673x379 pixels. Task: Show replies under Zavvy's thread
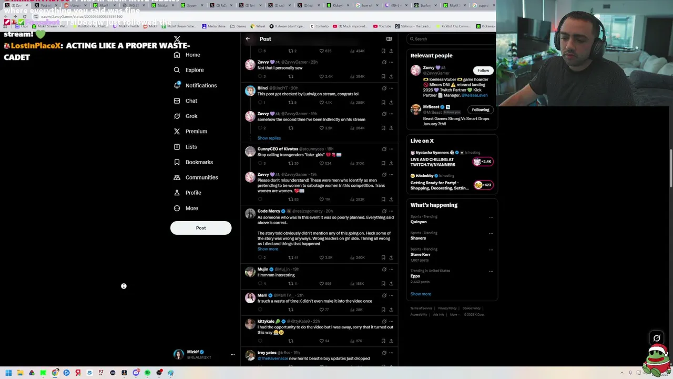click(x=269, y=138)
